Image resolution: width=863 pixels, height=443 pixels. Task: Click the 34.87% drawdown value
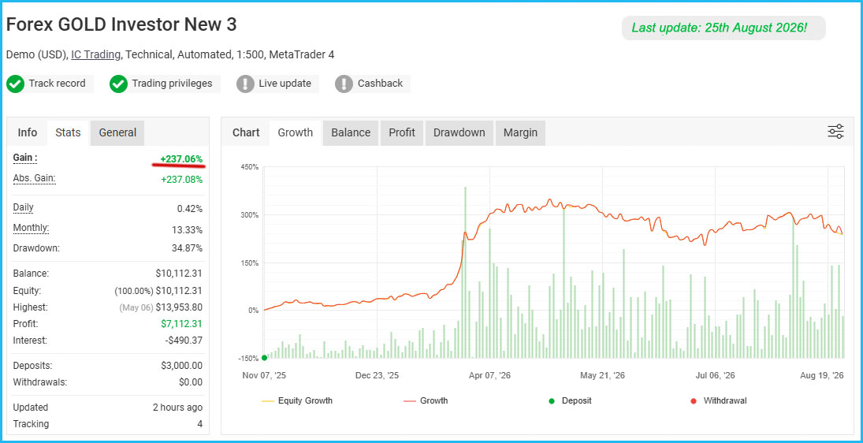187,248
